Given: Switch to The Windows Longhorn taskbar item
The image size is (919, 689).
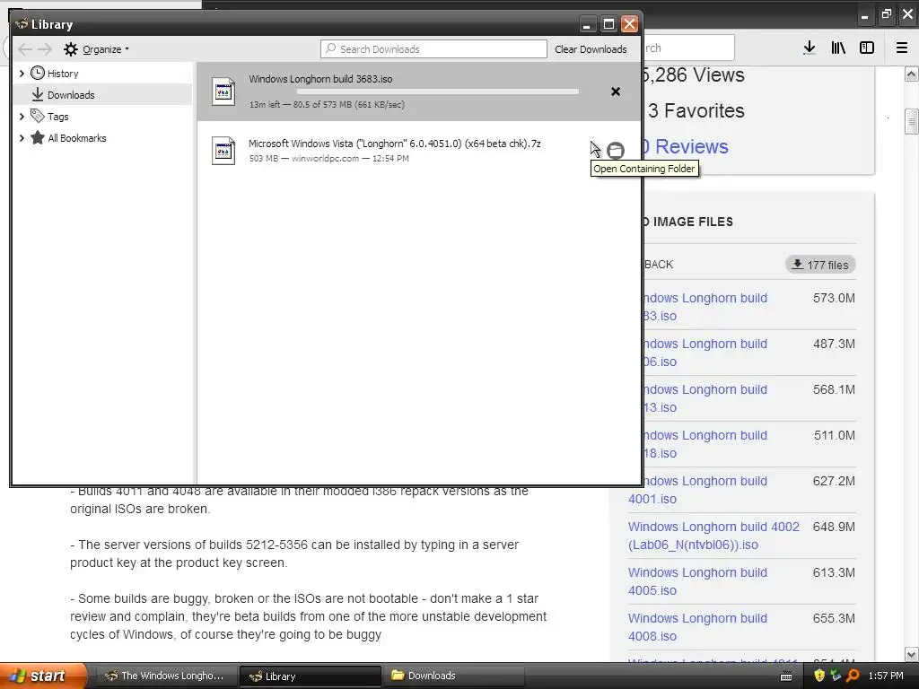Looking at the screenshot, I should click(x=166, y=676).
